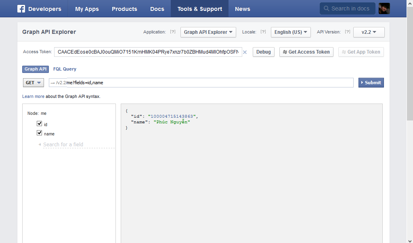This screenshot has width=413, height=243.
Task: Click the Debug button
Action: [x=264, y=52]
